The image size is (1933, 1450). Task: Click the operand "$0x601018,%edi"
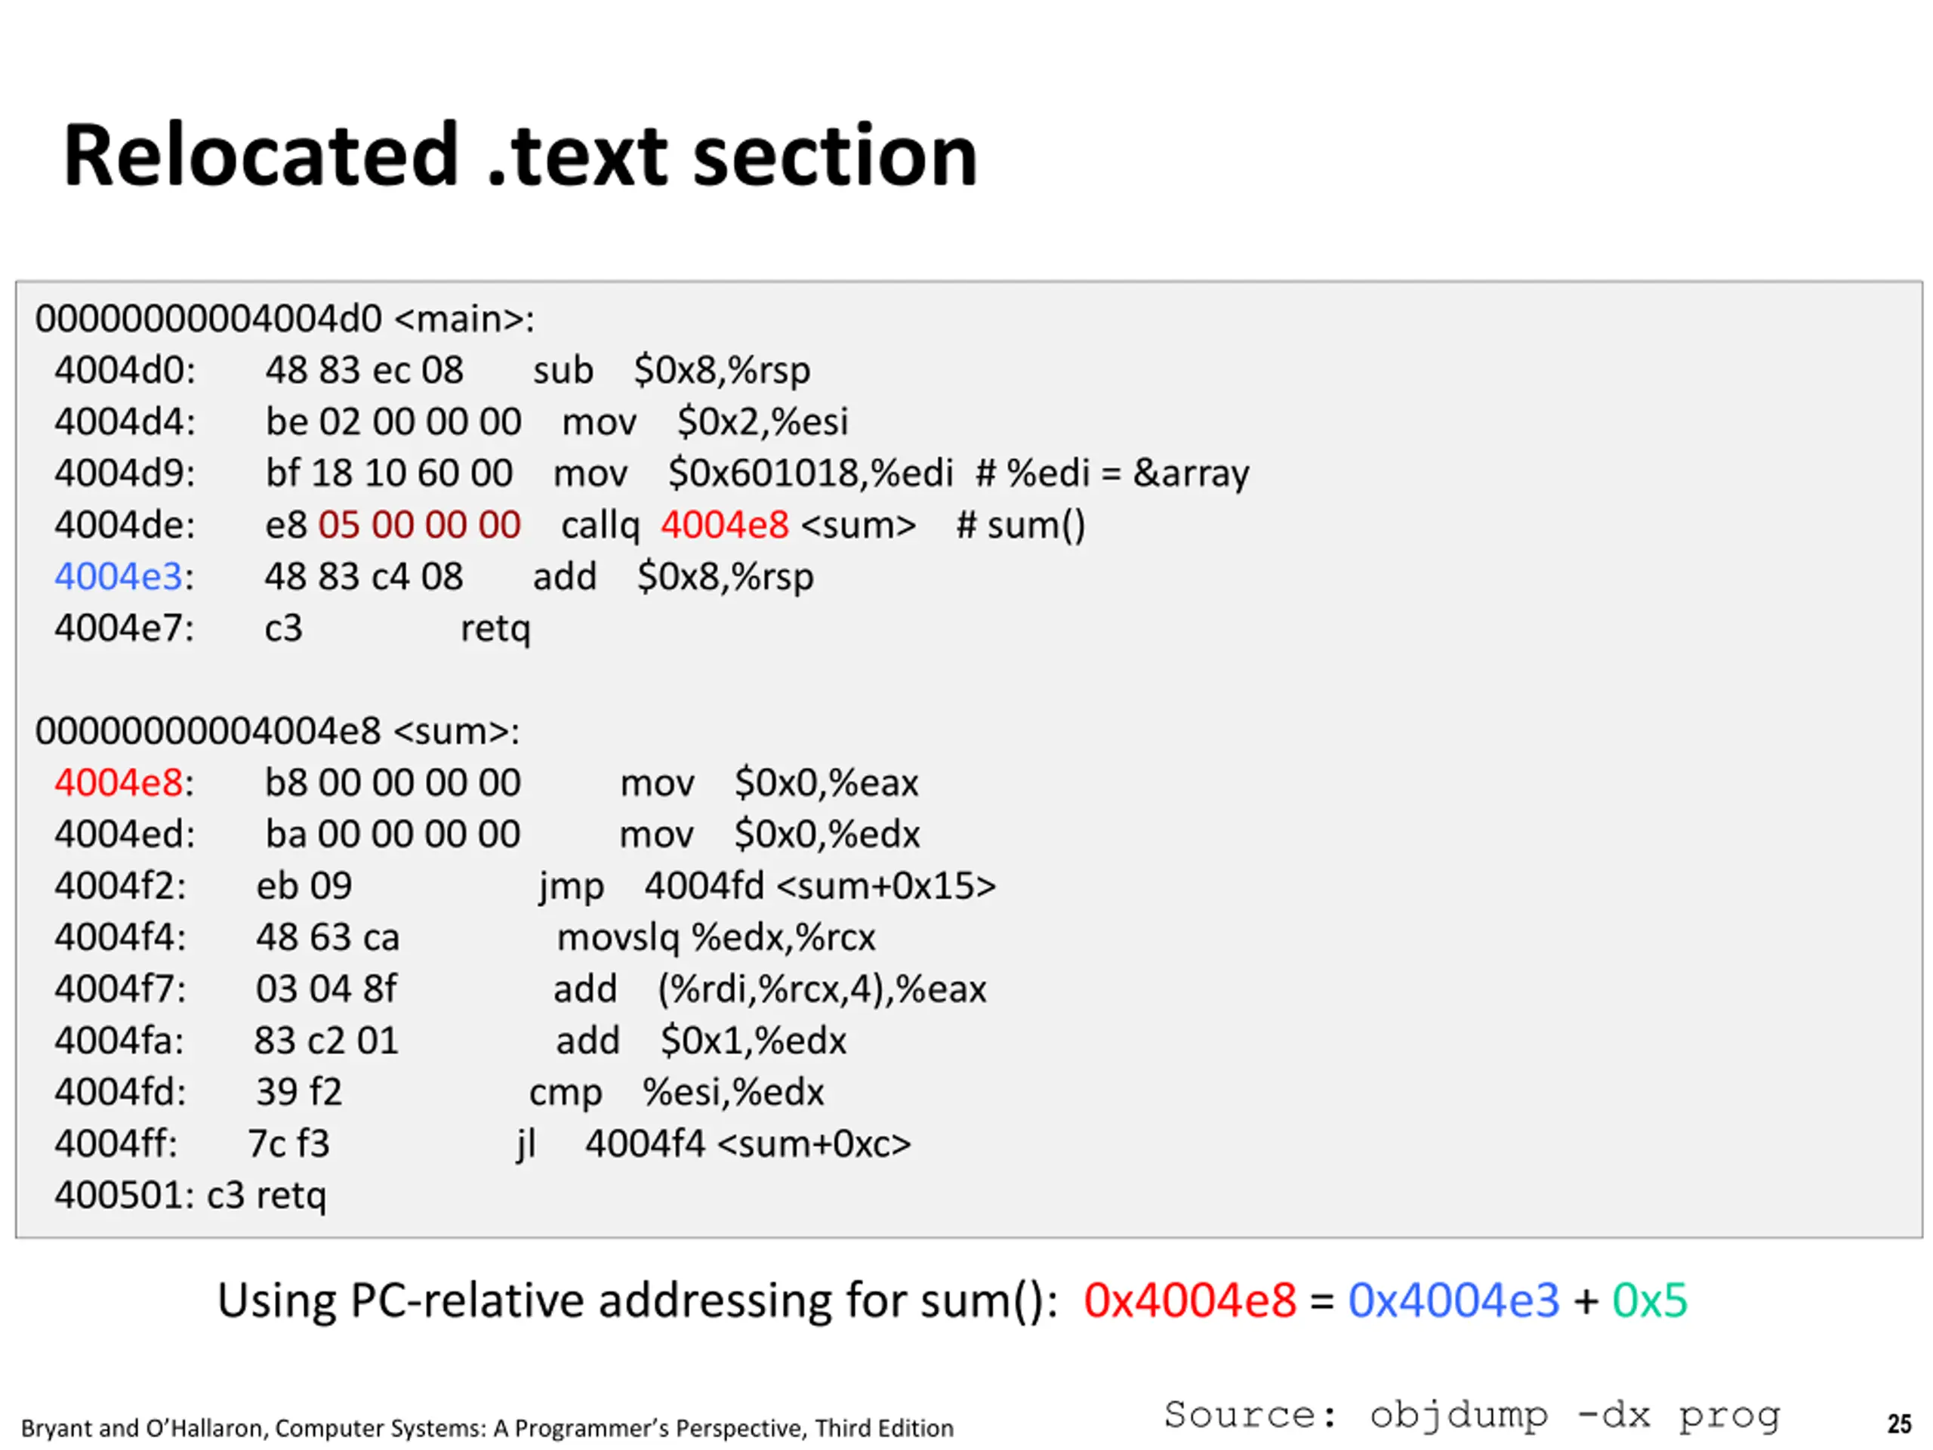point(810,474)
